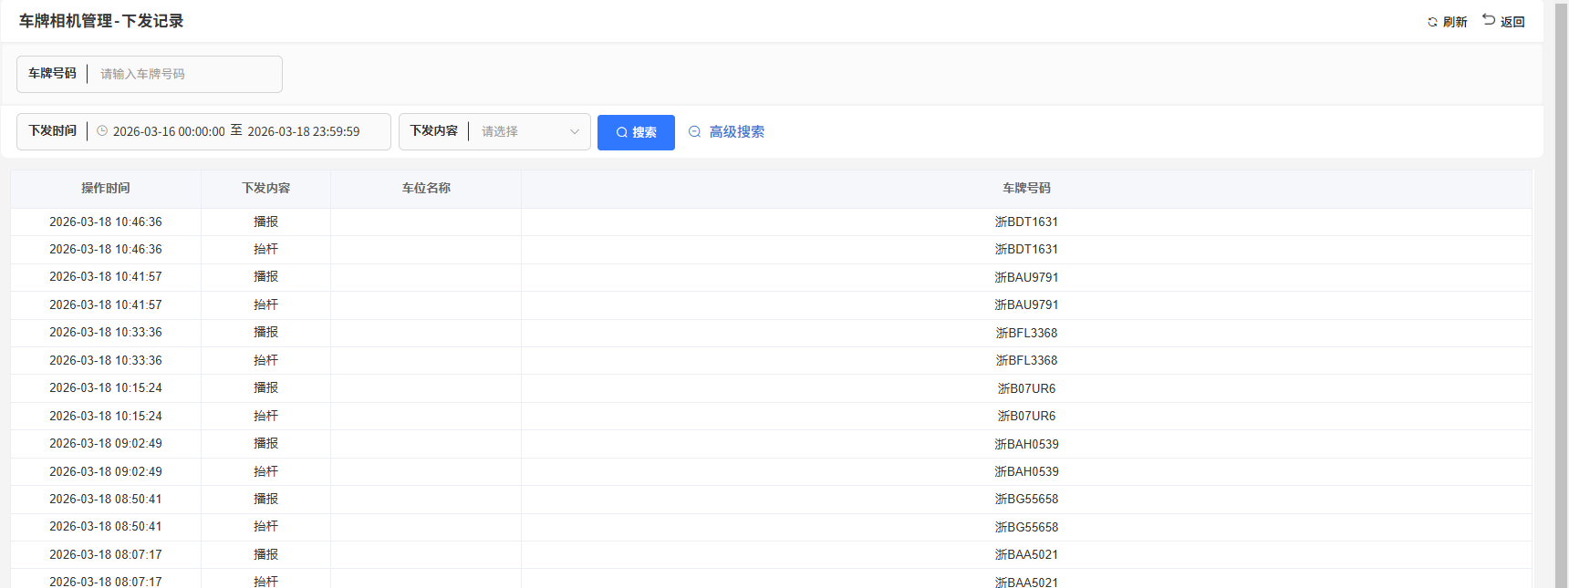Click the 车位名称 column header

point(426,188)
